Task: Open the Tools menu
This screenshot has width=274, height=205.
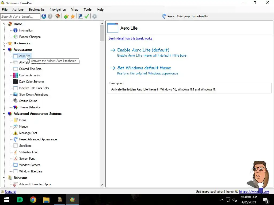Action: (x=87, y=10)
